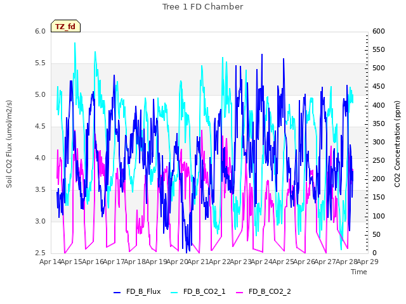Viewport: 406px width, 304px height.
Task: Click the Apr 18 x-axis tick label
Action: (x=134, y=262)
